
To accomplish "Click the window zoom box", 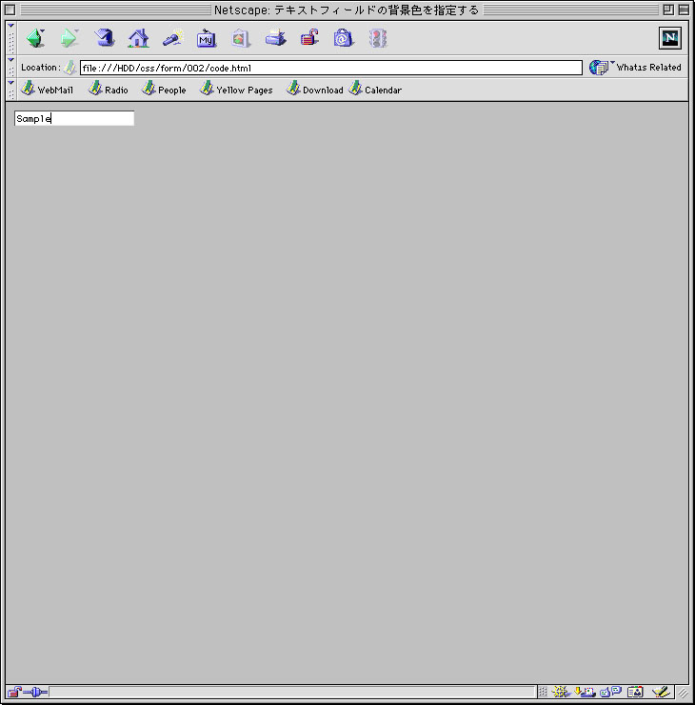I will (668, 10).
